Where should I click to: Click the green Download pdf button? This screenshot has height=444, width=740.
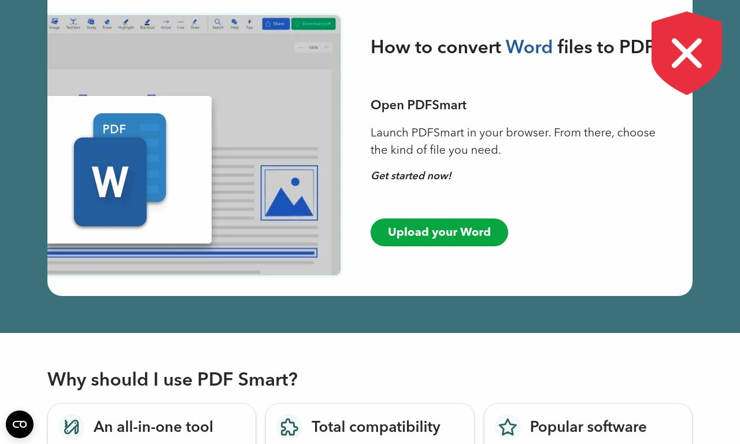click(x=313, y=24)
